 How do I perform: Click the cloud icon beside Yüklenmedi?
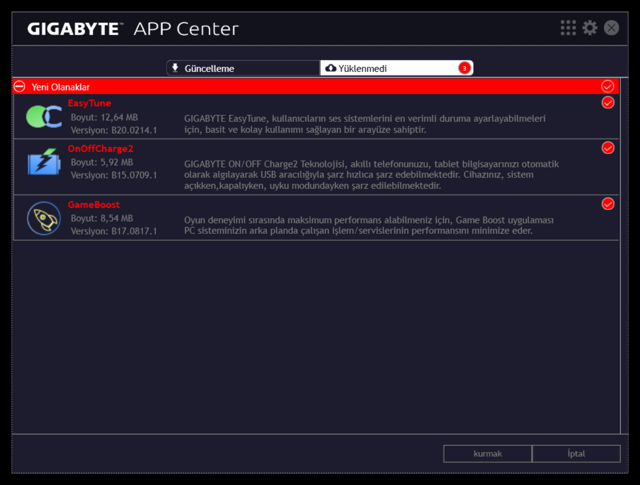tap(330, 68)
